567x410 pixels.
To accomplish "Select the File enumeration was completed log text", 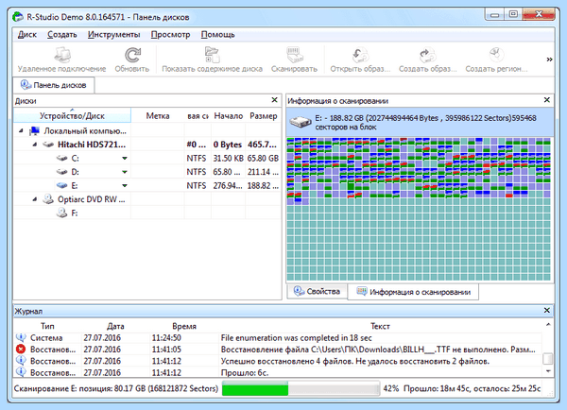I will pos(296,337).
